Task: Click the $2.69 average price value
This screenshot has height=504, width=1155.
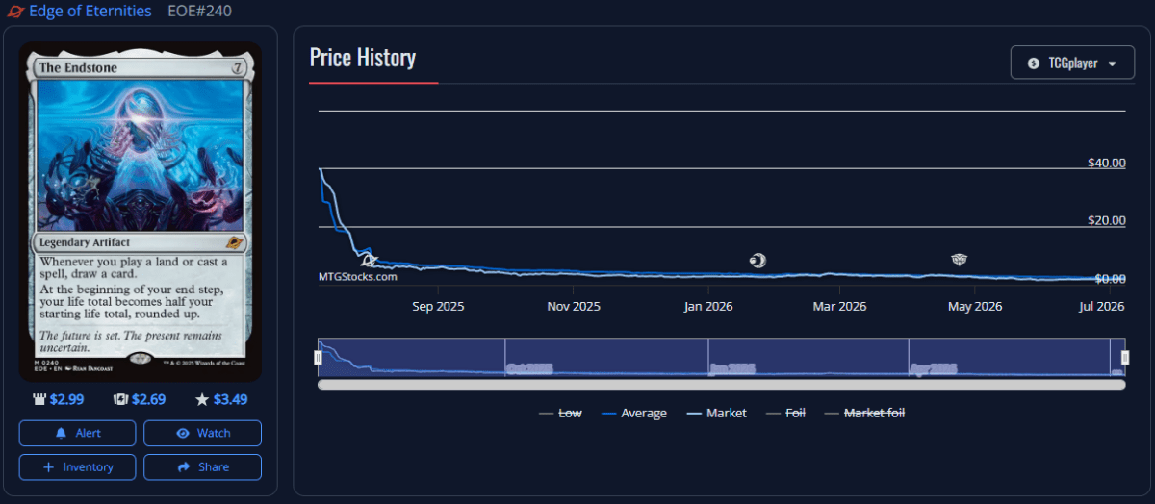Action: [x=148, y=399]
